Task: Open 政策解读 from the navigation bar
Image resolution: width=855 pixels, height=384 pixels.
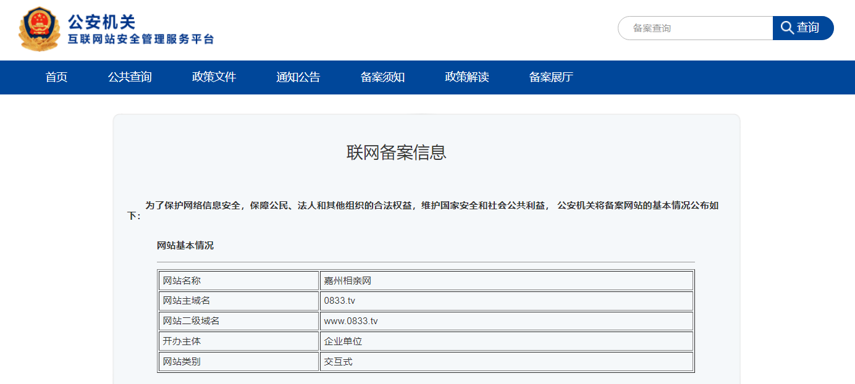Action: [466, 77]
